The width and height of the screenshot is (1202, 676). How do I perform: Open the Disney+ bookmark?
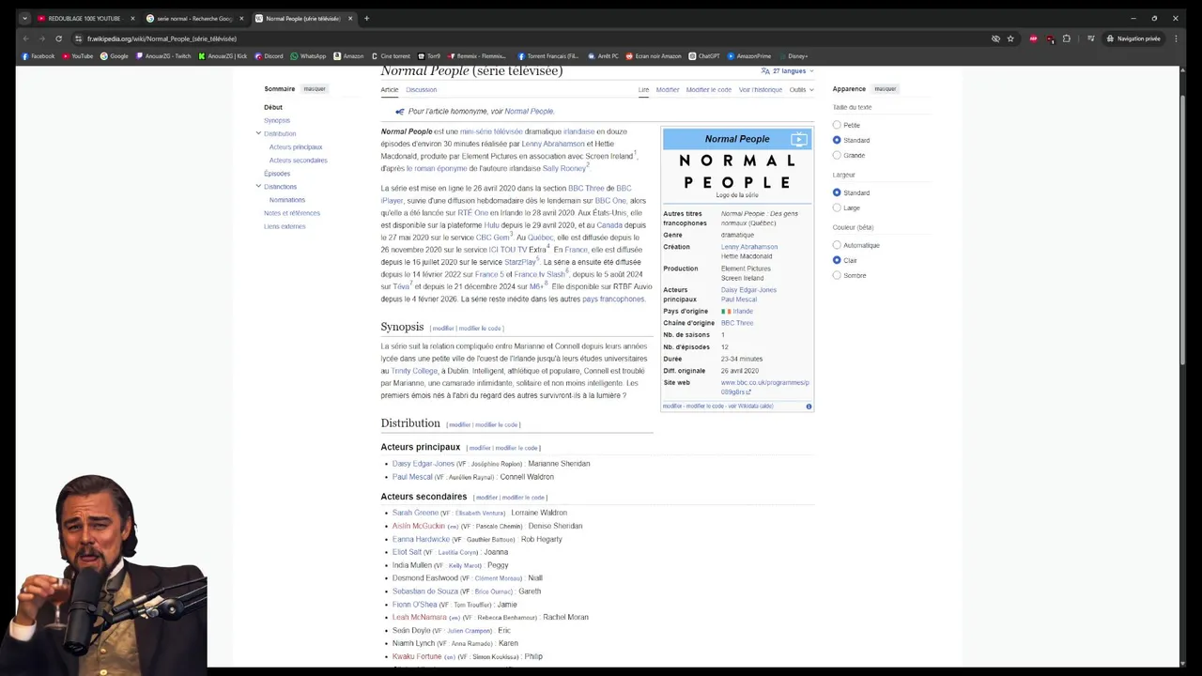pos(793,55)
